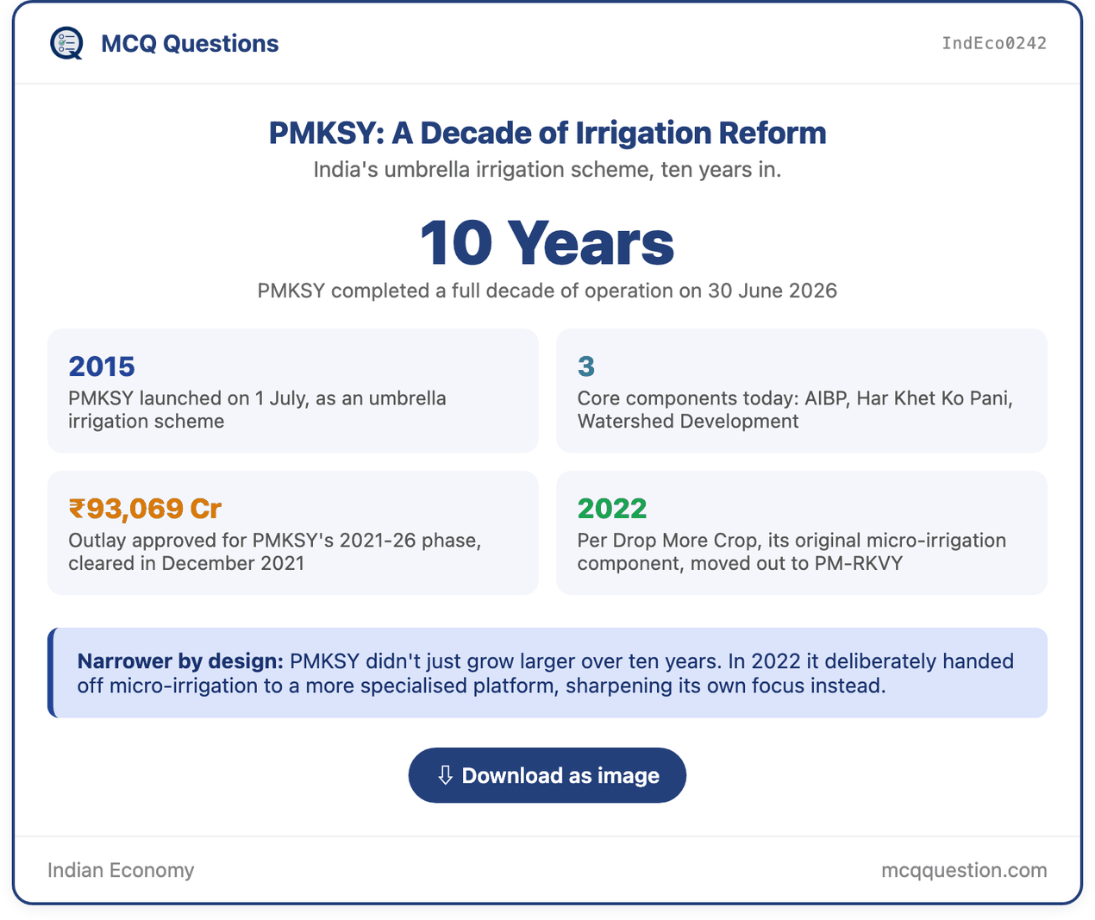Select the 2015 launch stat card

[x=293, y=391]
